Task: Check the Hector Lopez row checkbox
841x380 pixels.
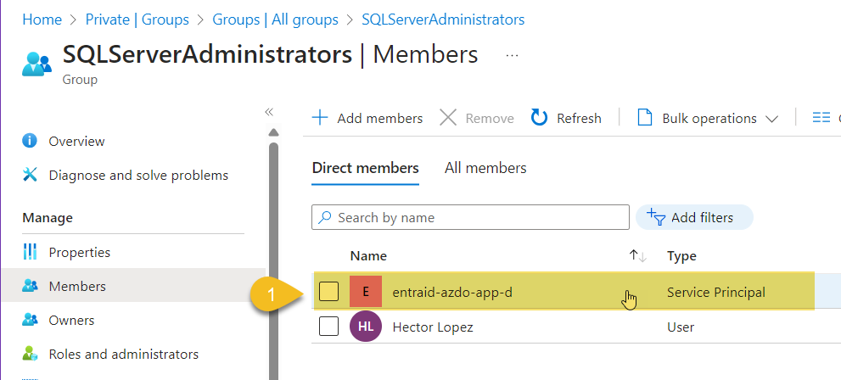Action: click(328, 327)
